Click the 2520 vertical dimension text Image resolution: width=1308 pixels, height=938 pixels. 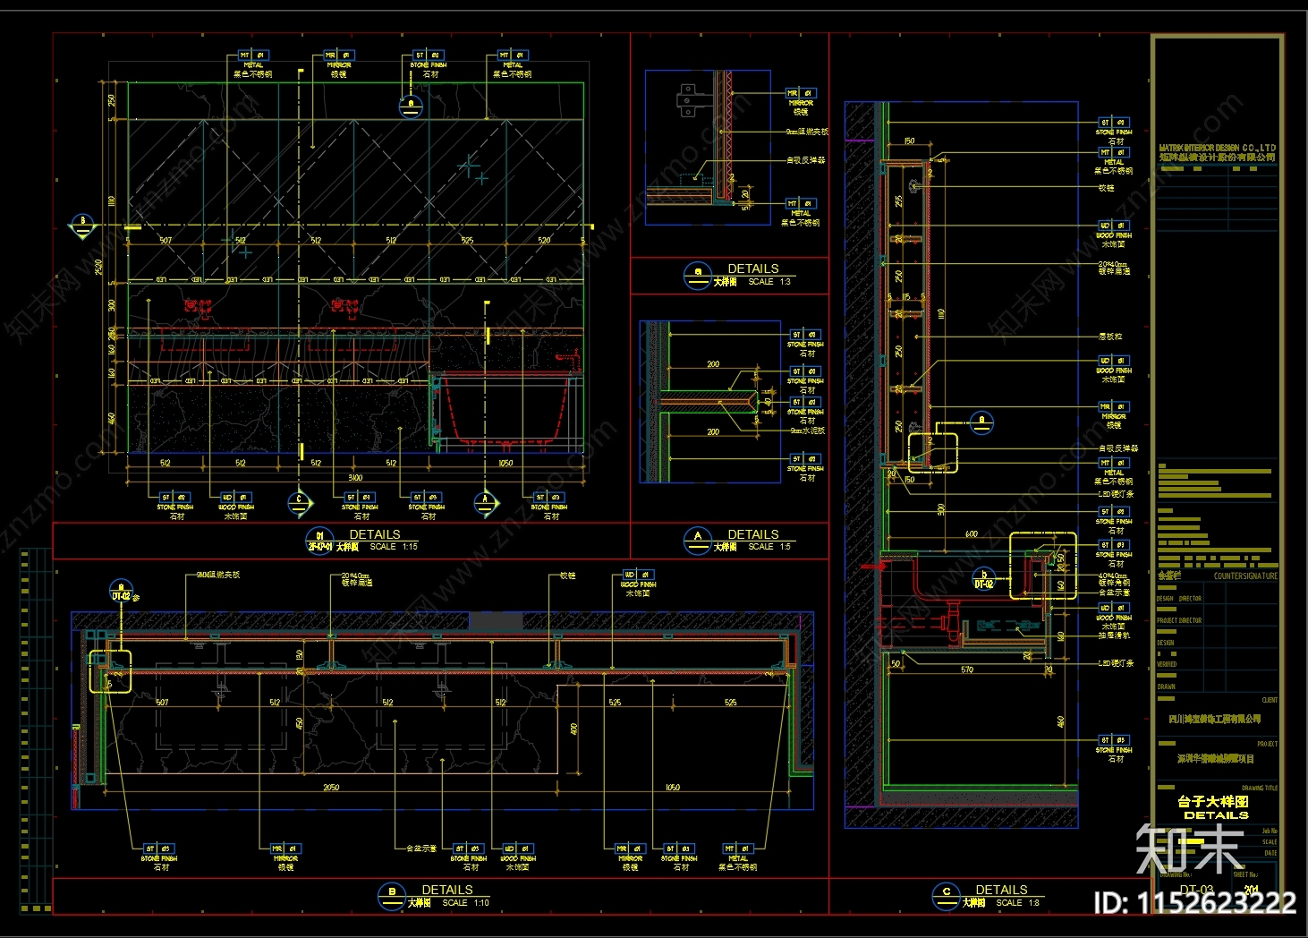(99, 268)
